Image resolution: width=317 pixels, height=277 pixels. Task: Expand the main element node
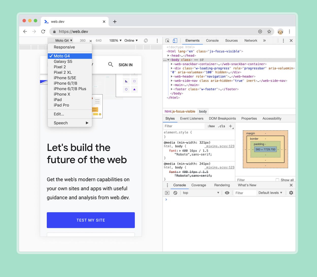point(172,85)
